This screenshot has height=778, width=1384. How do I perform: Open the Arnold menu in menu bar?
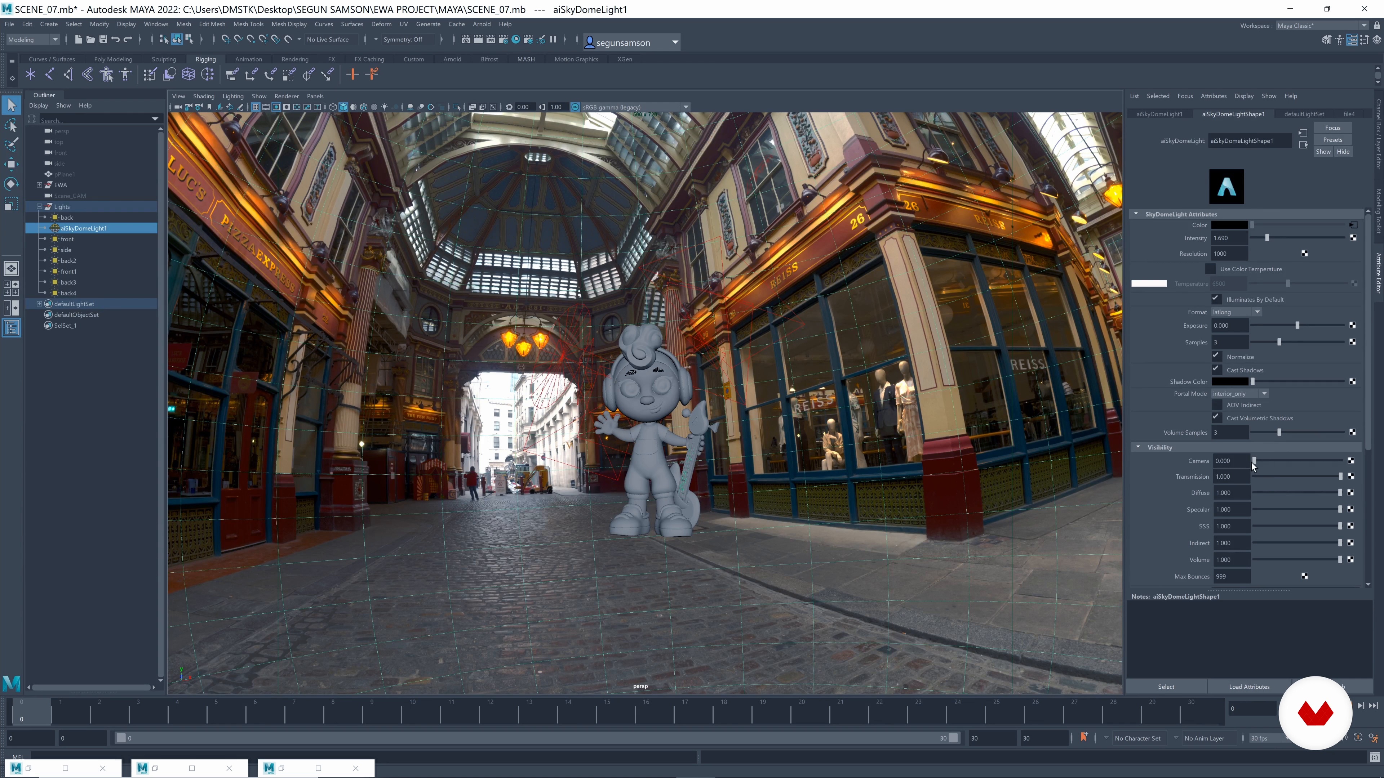(482, 24)
